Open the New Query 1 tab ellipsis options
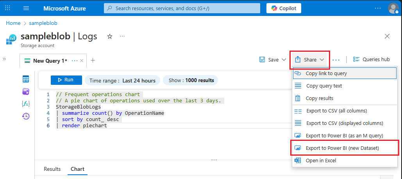This screenshot has height=179, width=402. pyautogui.click(x=75, y=61)
